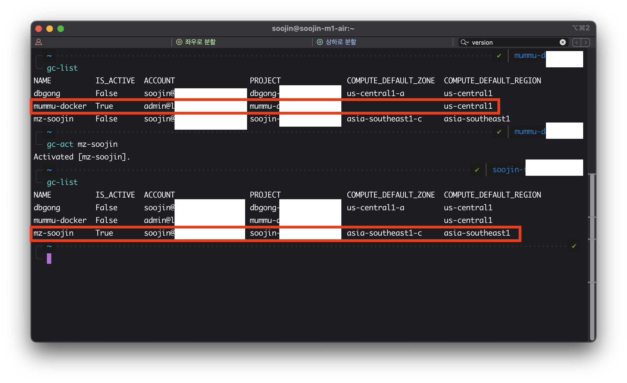Click the purple terminal cursor block
Image resolution: width=627 pixels, height=383 pixels.
point(49,259)
